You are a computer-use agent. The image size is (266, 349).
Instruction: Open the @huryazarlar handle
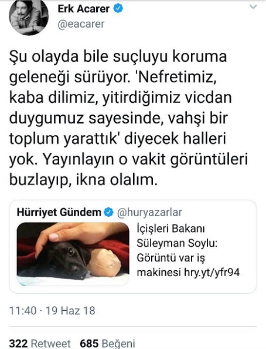pos(149,212)
